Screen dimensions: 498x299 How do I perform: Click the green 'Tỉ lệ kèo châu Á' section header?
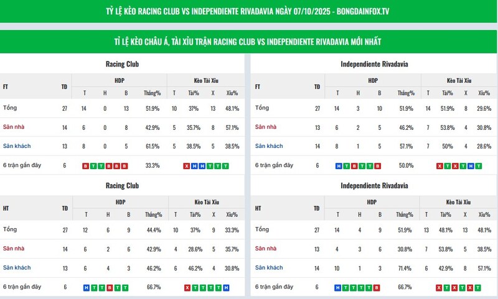[249, 41]
